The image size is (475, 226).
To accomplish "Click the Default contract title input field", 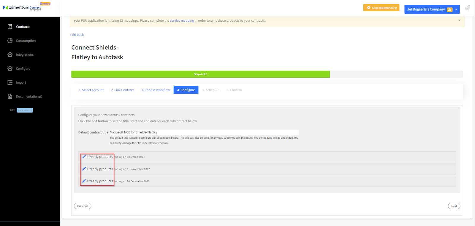I will pyautogui.click(x=204, y=132).
